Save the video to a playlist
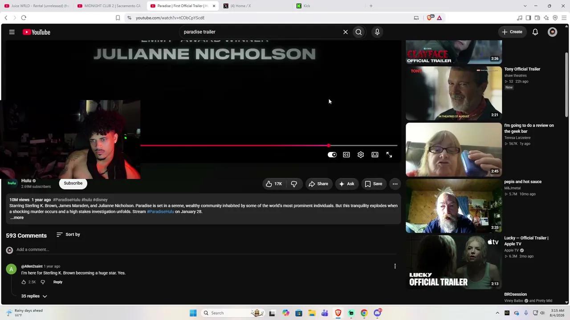570x320 pixels. coord(374,184)
